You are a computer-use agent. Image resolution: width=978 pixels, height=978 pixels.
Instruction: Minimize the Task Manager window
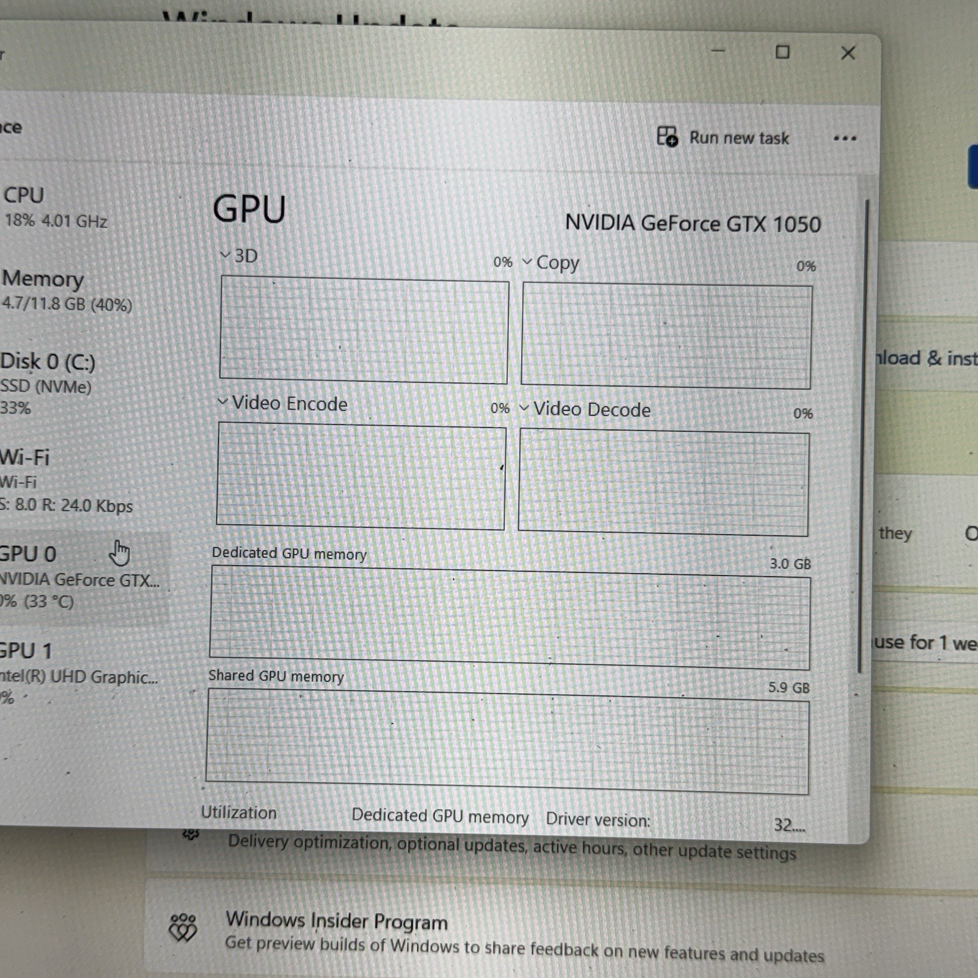point(718,51)
